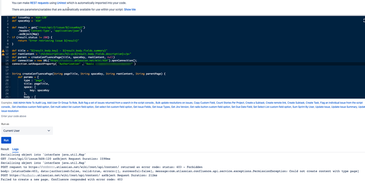Open Add Admin Note To Audit Log example
The width and height of the screenshot is (365, 183).
(x=30, y=103)
